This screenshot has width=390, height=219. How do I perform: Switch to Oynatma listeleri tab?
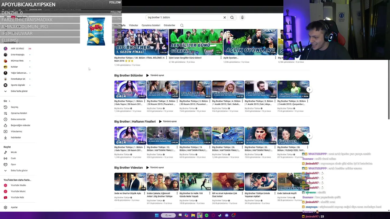point(151,25)
